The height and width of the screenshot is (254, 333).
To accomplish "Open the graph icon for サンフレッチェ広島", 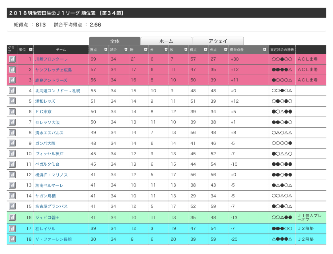I will [x=12, y=69].
